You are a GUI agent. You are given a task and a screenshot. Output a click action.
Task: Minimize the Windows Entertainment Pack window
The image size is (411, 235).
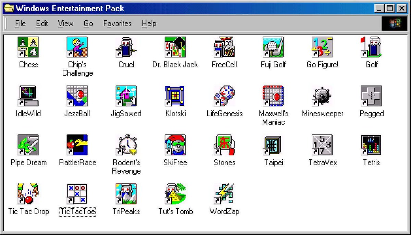click(379, 8)
